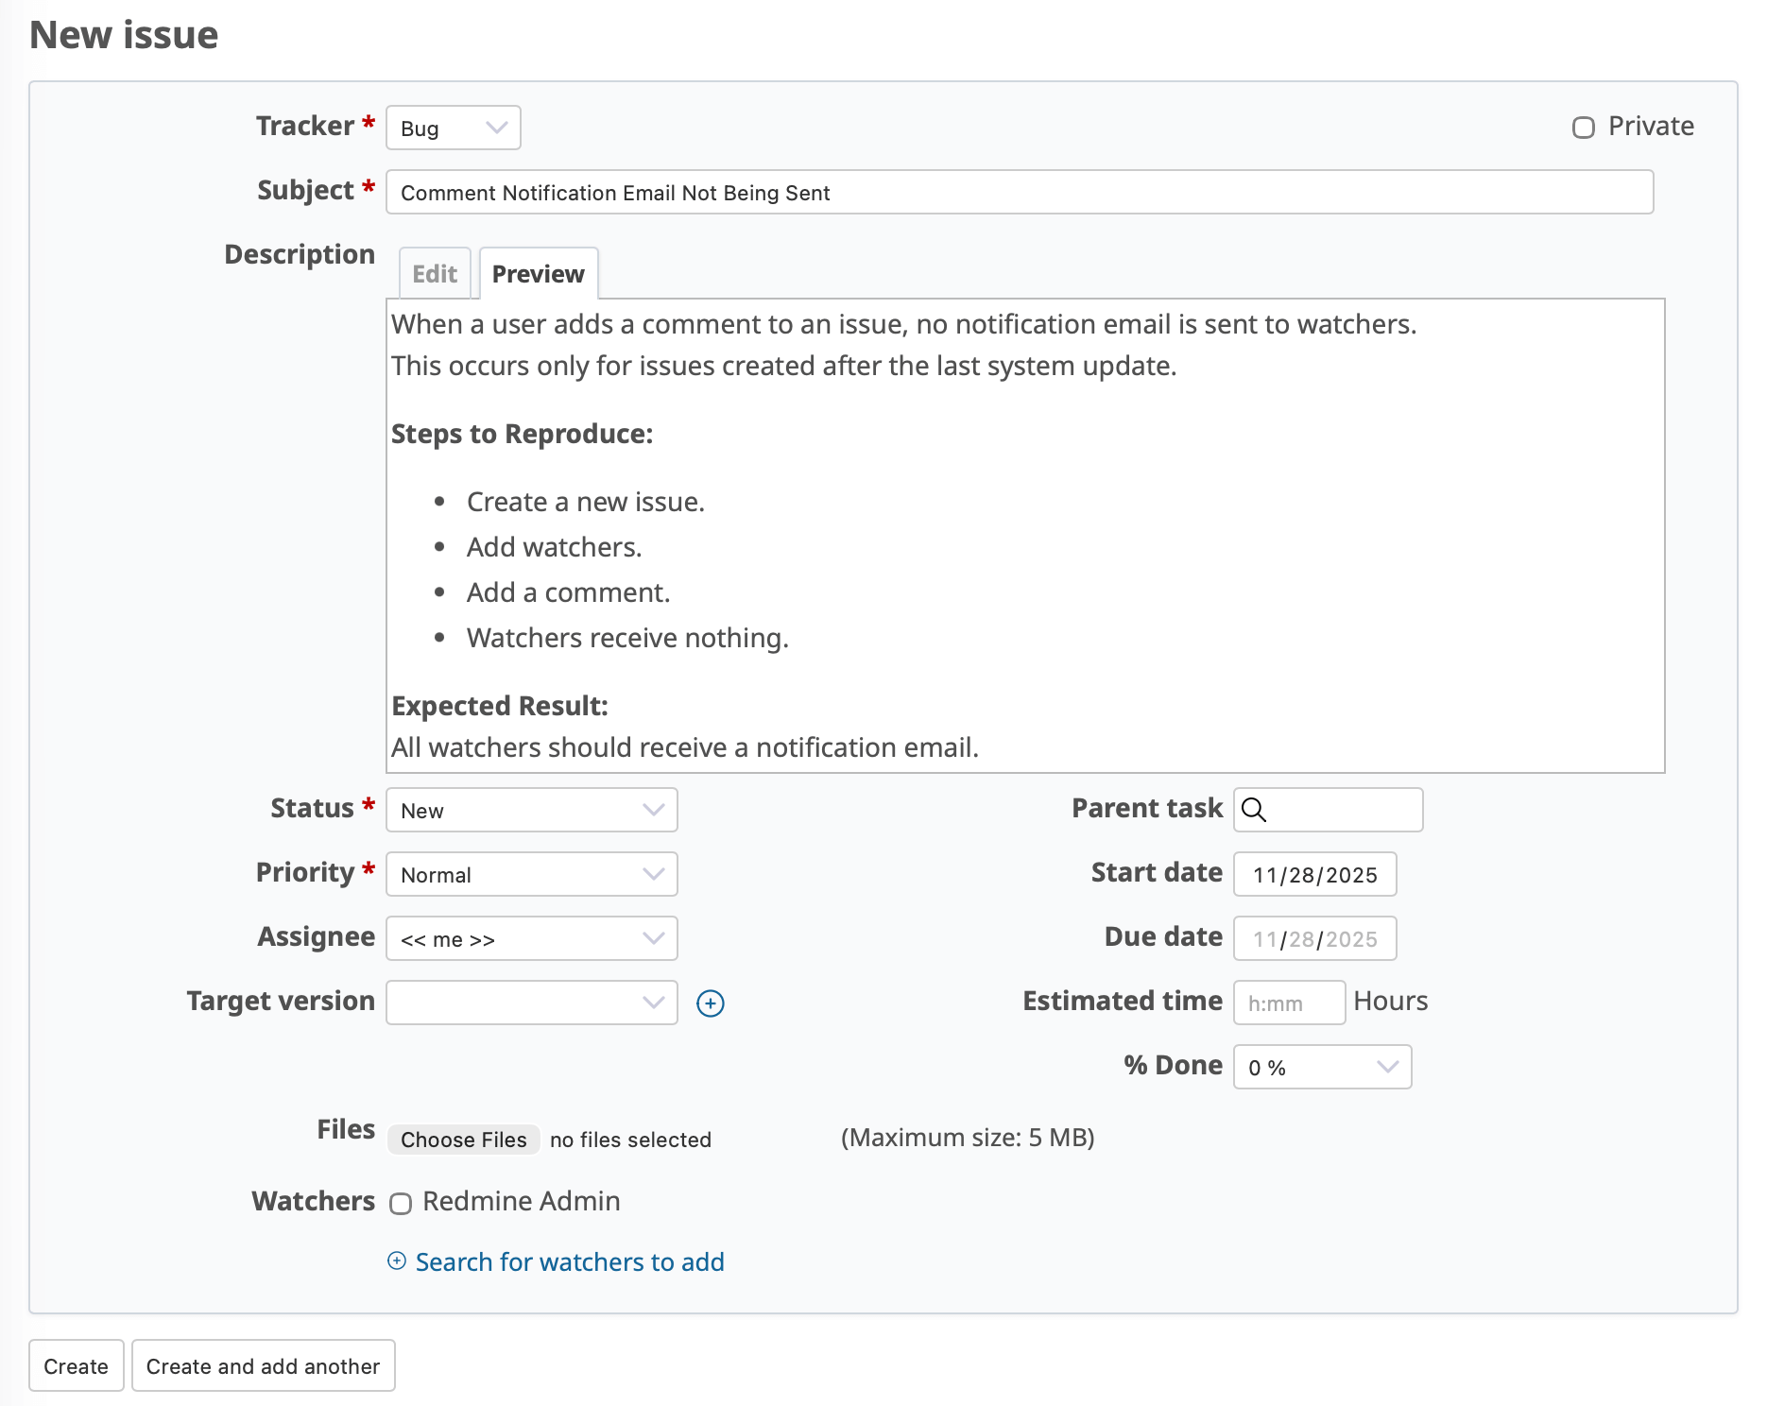Enable the Private checkbox
1767x1406 pixels.
click(x=1583, y=128)
